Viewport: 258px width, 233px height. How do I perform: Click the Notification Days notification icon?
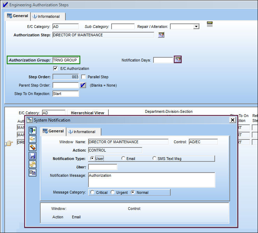point(178,59)
